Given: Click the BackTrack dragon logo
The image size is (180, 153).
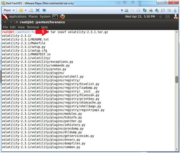Looking at the screenshot, I should [5, 17].
